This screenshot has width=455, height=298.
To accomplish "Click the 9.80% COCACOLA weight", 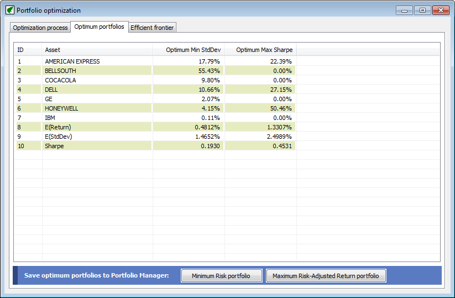I will pos(211,80).
